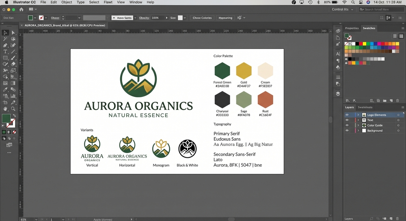This screenshot has width=406, height=221.
Task: Select the Rectangle tool
Action: tap(5, 58)
